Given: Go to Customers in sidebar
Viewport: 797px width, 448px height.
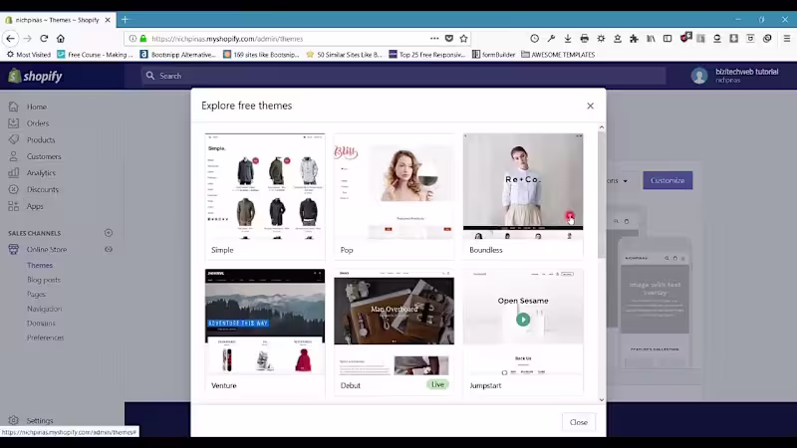Looking at the screenshot, I should coord(44,156).
